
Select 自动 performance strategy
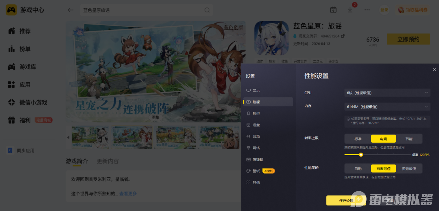click(358, 169)
